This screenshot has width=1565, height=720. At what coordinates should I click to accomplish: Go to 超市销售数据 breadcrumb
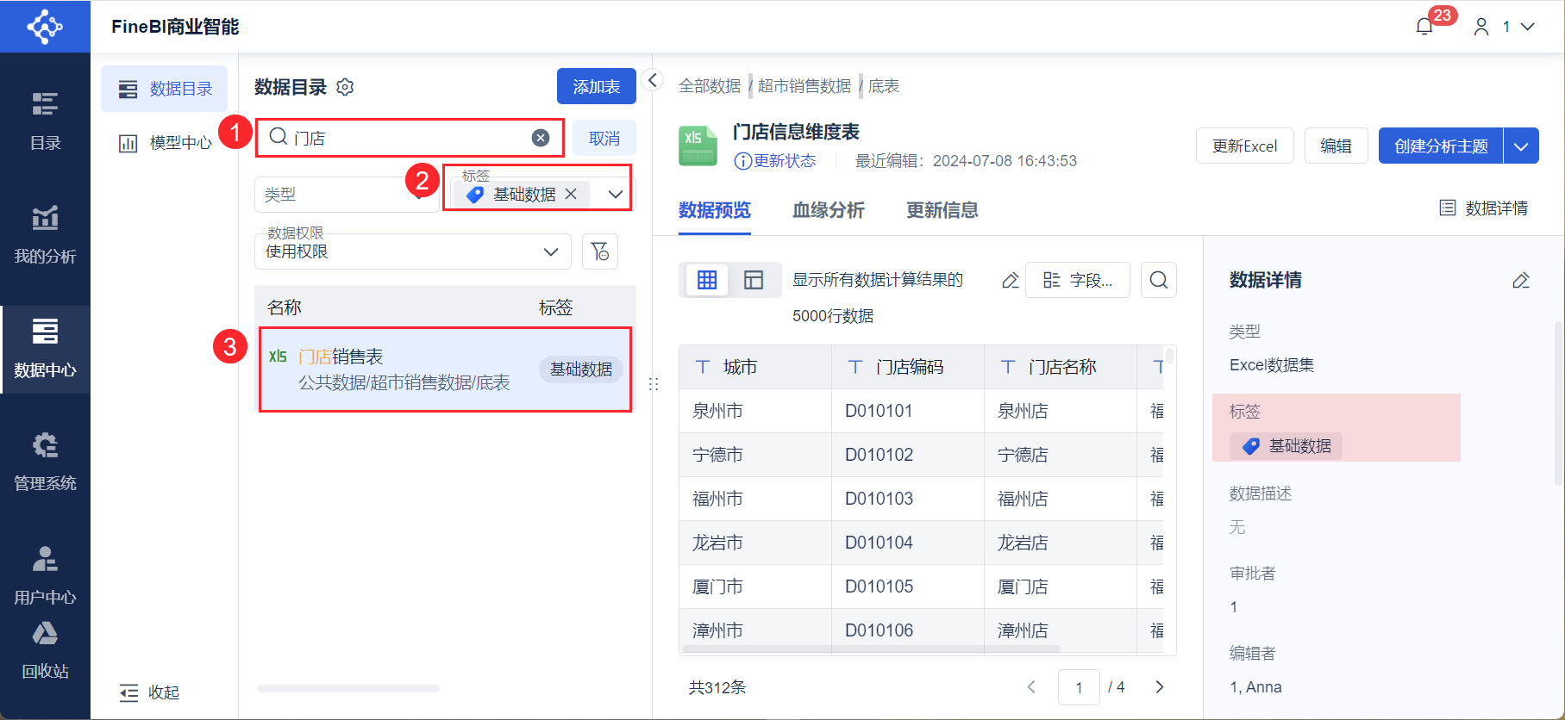click(x=804, y=86)
